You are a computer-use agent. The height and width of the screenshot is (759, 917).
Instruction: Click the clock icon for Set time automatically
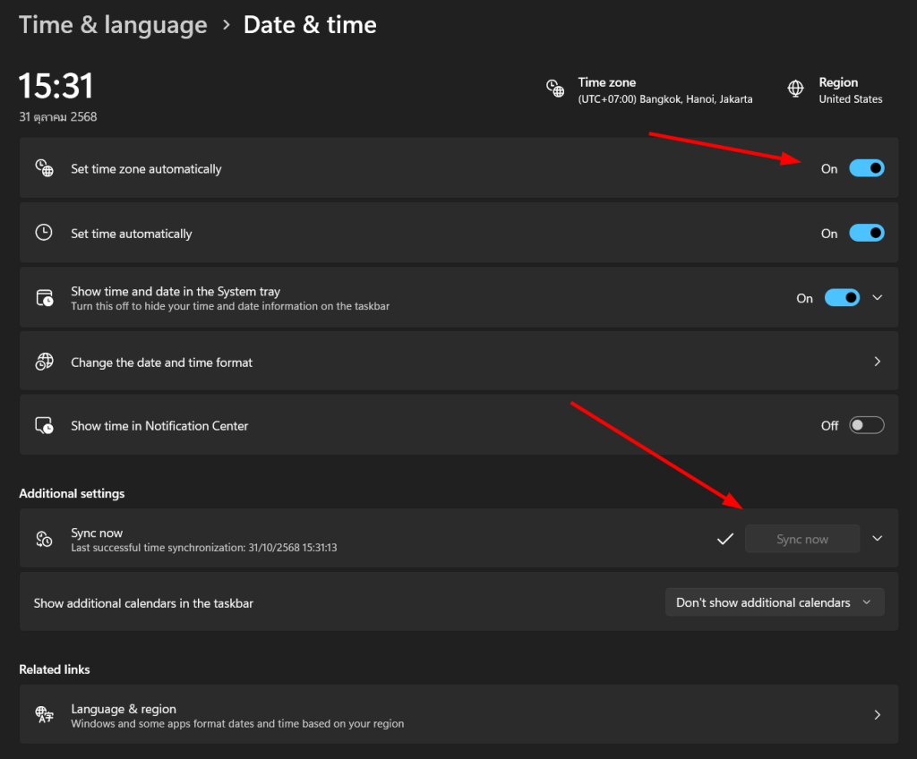click(44, 233)
